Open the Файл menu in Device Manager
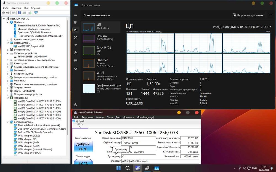This screenshot has width=276, height=172. tap(6, 8)
